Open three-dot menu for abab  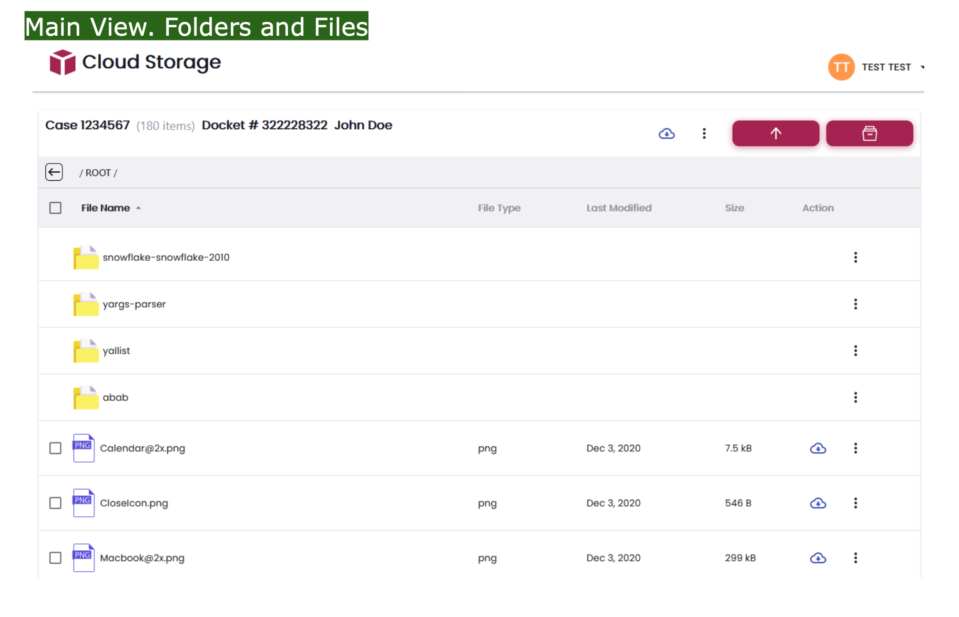pos(856,398)
